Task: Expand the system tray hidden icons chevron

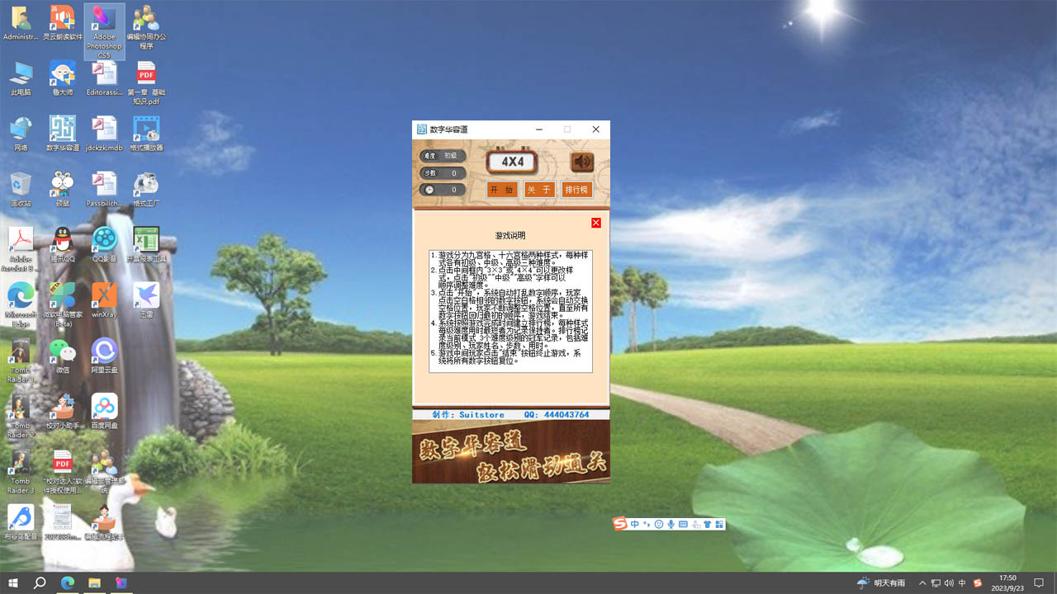Action: (x=922, y=583)
